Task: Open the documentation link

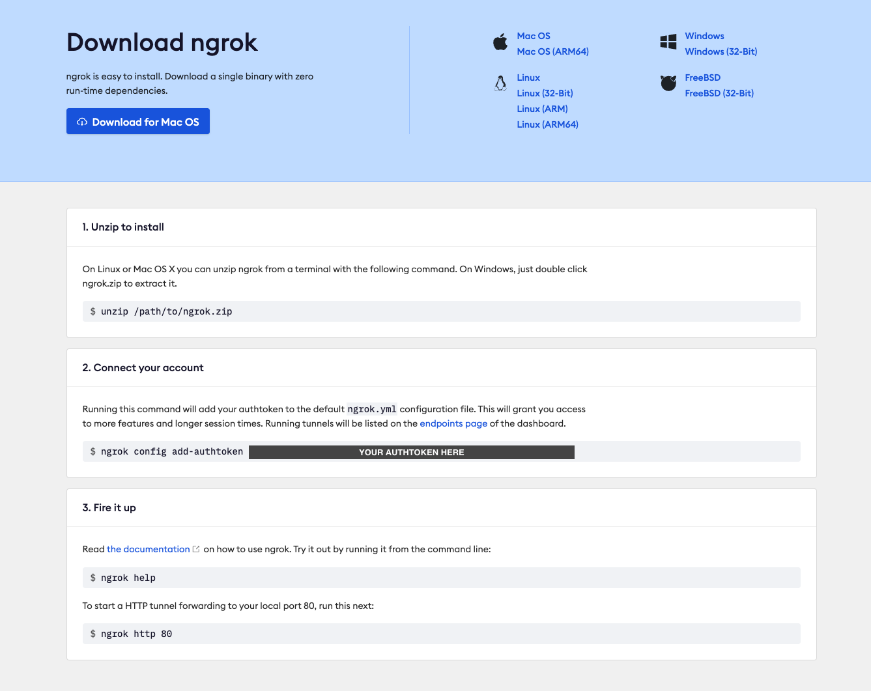Action: click(149, 549)
